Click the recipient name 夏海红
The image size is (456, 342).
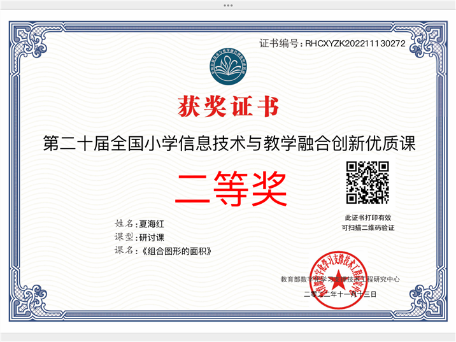point(152,224)
